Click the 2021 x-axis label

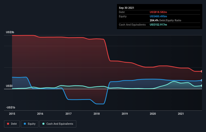(181, 114)
